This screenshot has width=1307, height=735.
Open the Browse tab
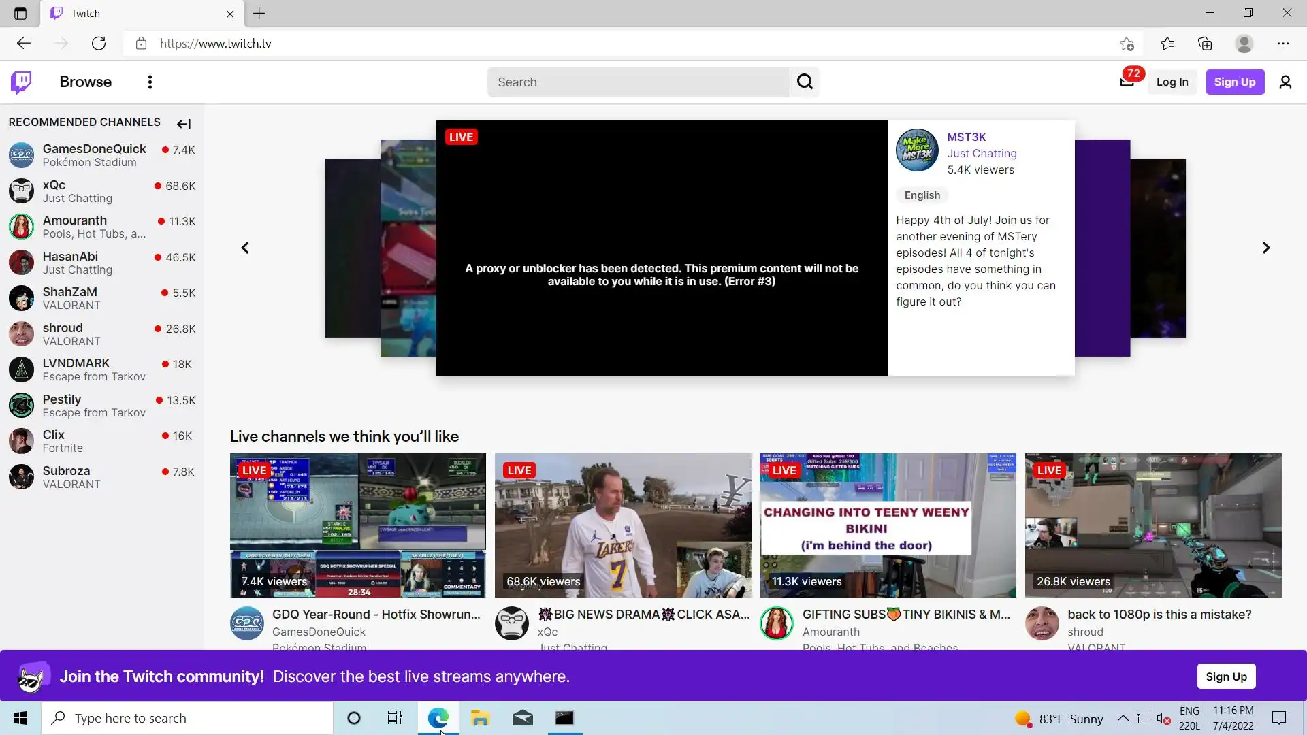(x=85, y=82)
